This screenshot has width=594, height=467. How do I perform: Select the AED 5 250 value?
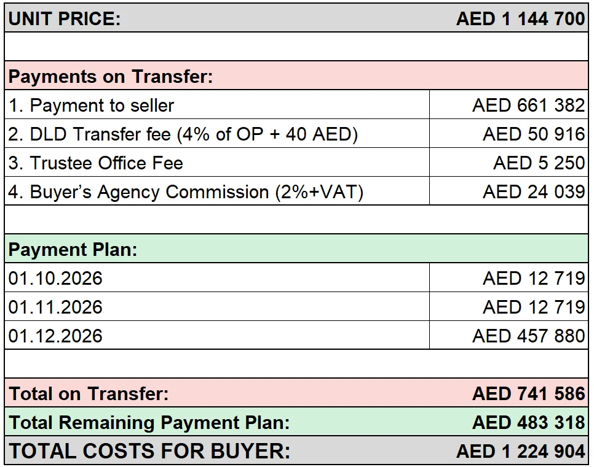pyautogui.click(x=539, y=163)
